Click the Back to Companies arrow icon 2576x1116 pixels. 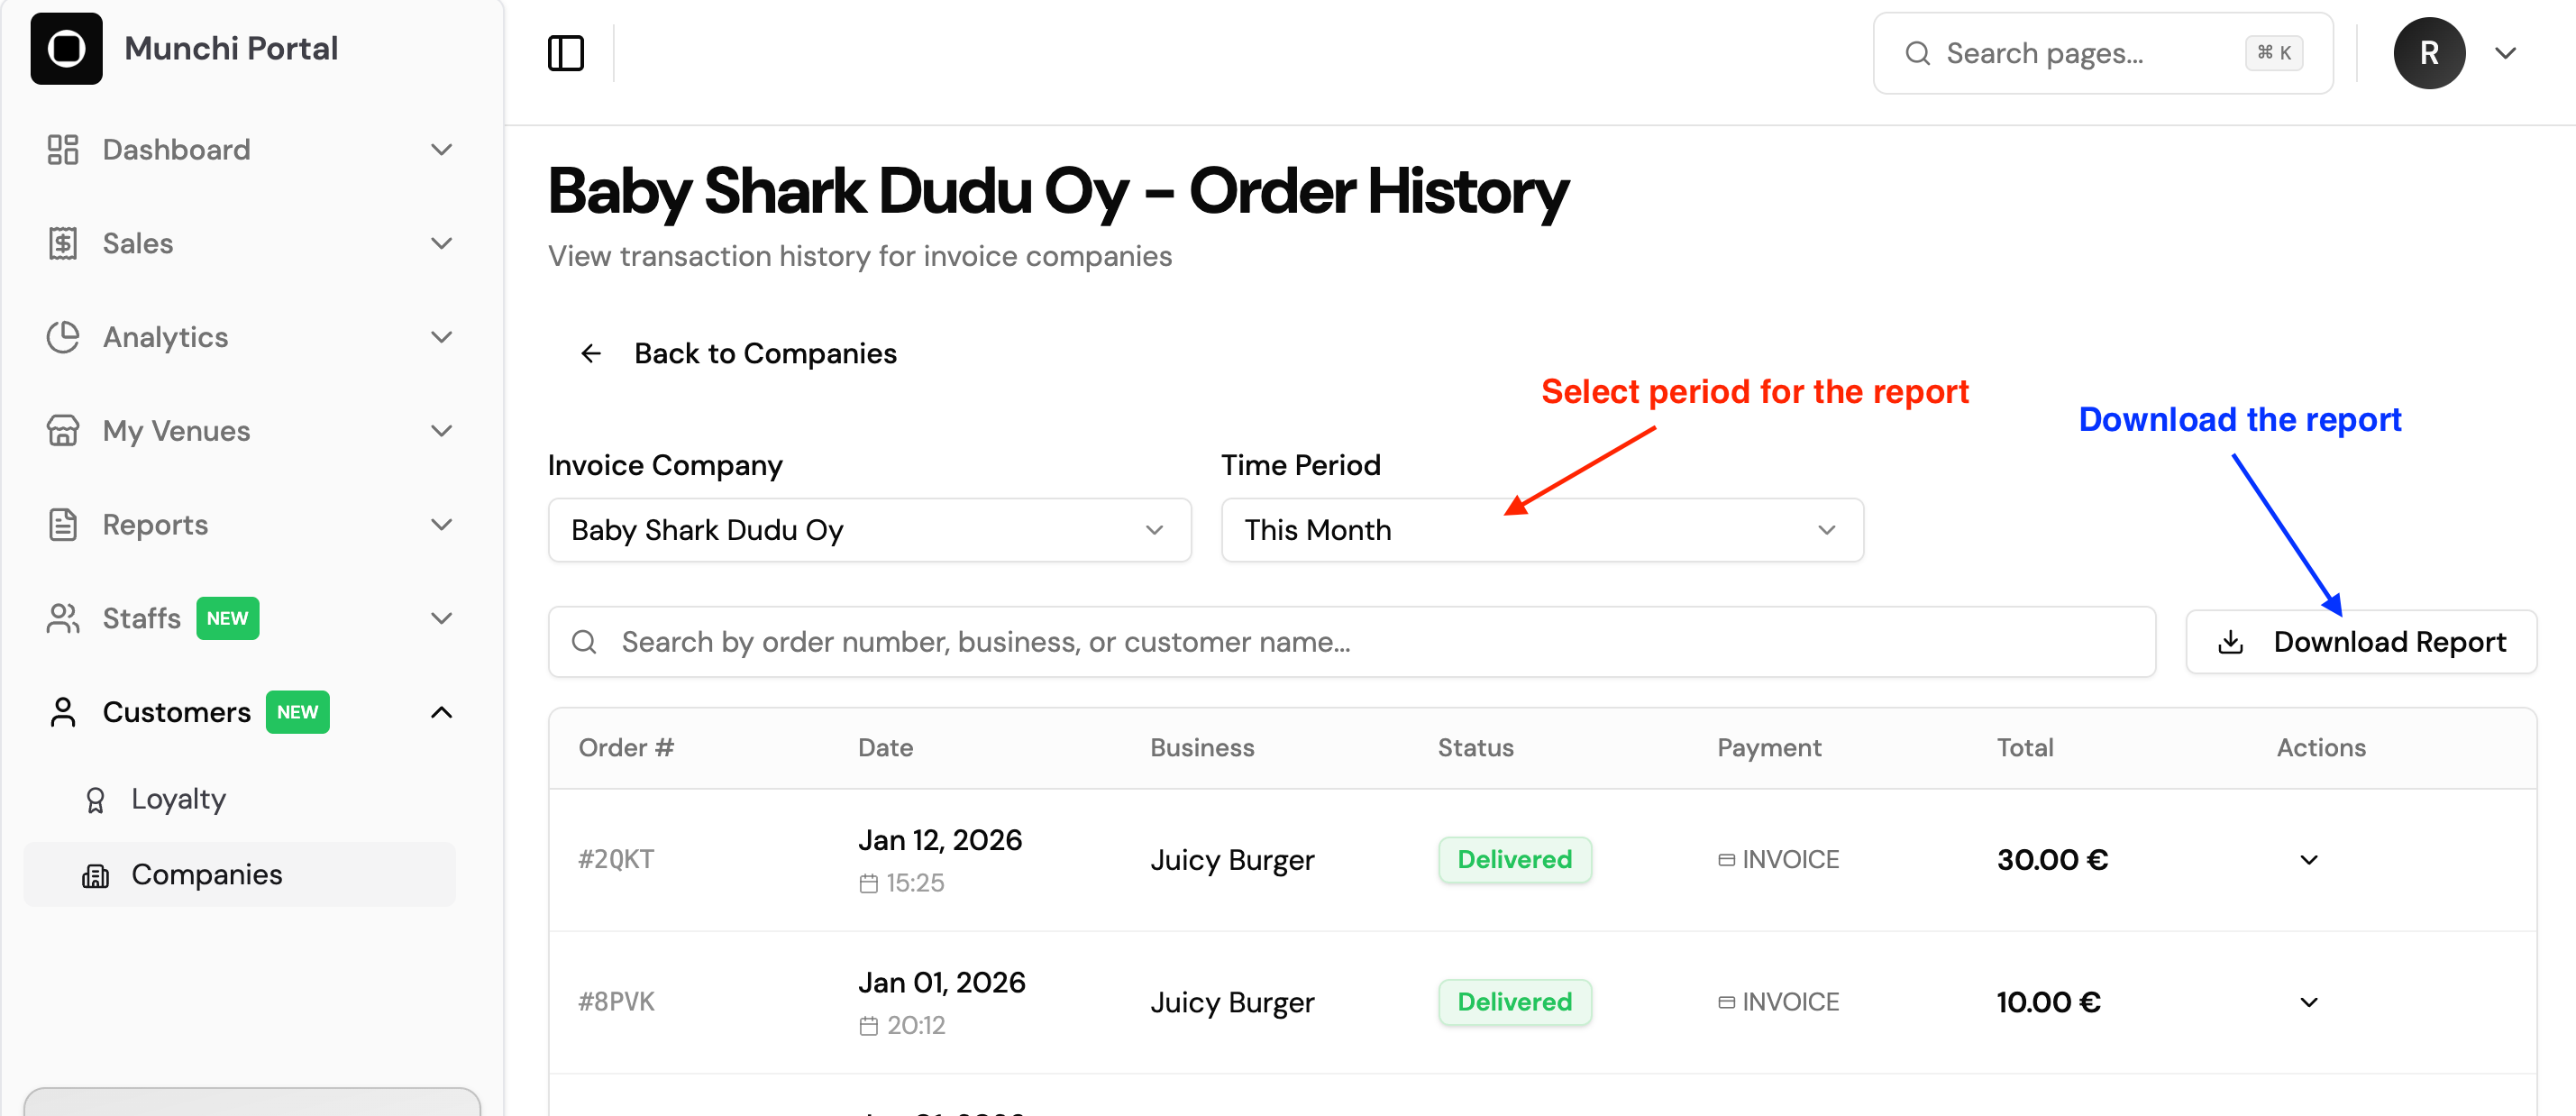(x=591, y=353)
